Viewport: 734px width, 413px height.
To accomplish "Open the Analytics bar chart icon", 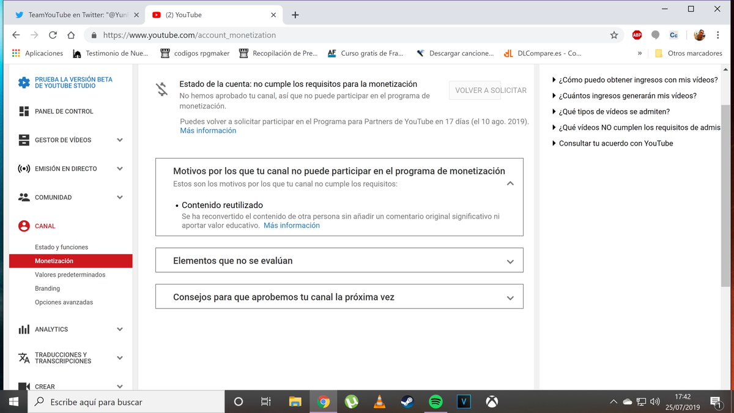I will coord(24,329).
